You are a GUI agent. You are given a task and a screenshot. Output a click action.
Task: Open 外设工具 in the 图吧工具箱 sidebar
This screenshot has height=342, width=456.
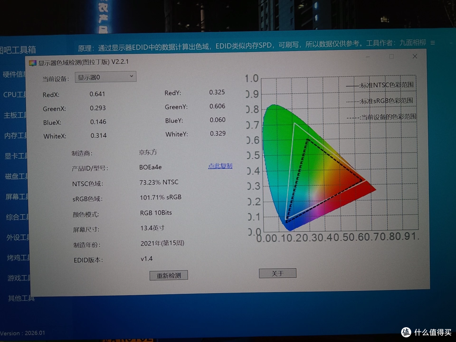[19, 237]
